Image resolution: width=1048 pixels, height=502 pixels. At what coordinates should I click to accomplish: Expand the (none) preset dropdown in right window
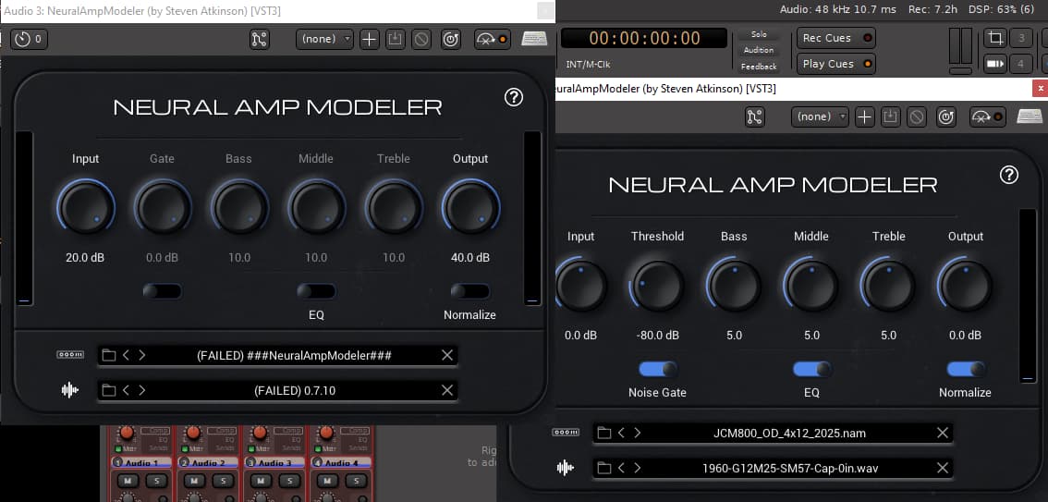click(x=820, y=116)
